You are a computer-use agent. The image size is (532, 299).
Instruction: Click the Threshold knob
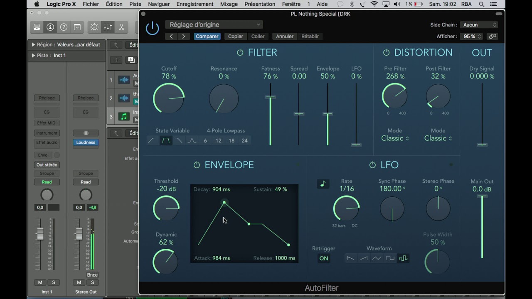(166, 208)
